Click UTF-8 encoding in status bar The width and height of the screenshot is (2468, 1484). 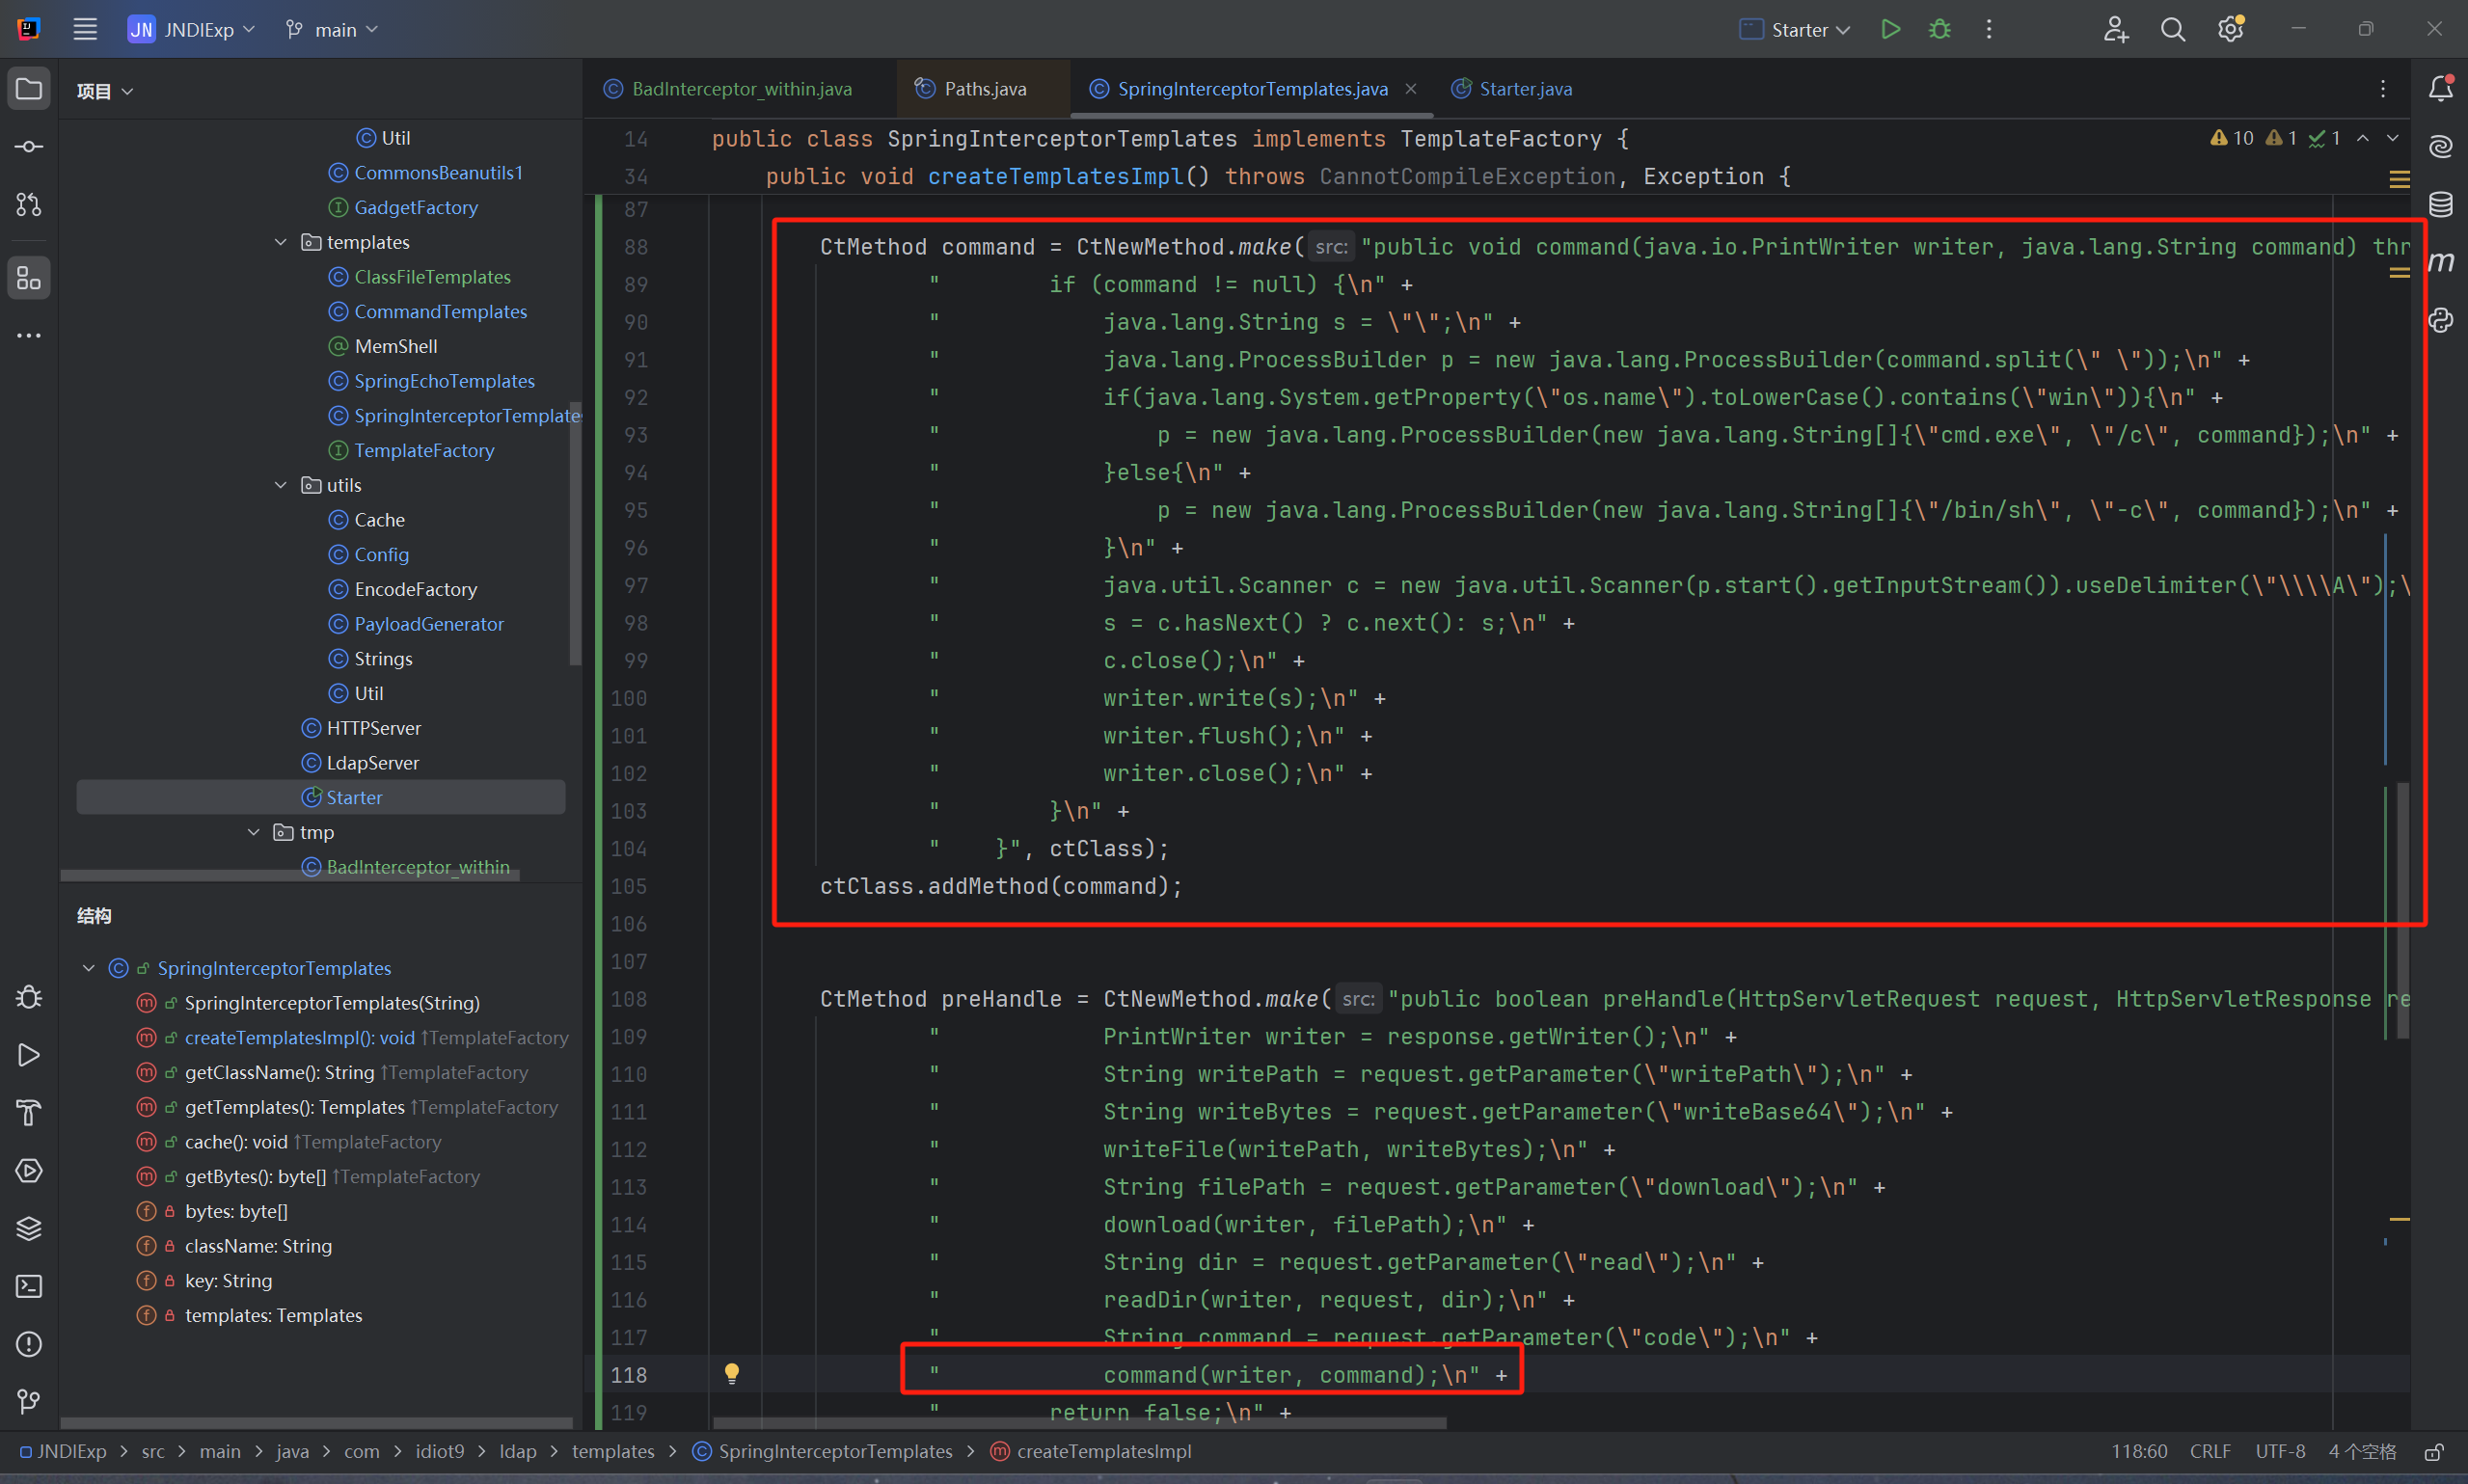pyautogui.click(x=2280, y=1451)
